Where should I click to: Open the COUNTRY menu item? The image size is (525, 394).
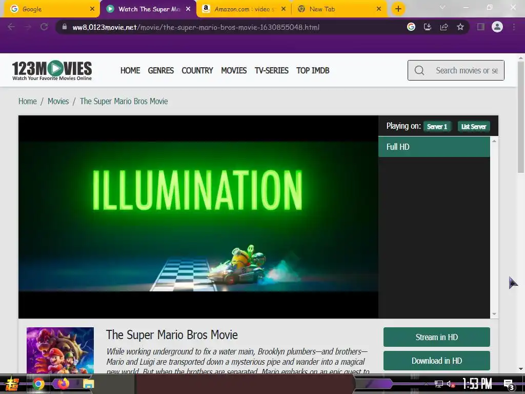coord(197,70)
